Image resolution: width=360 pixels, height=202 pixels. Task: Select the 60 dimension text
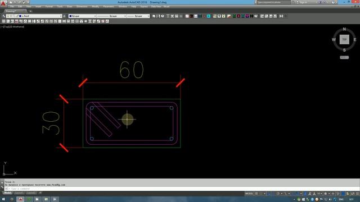point(132,70)
